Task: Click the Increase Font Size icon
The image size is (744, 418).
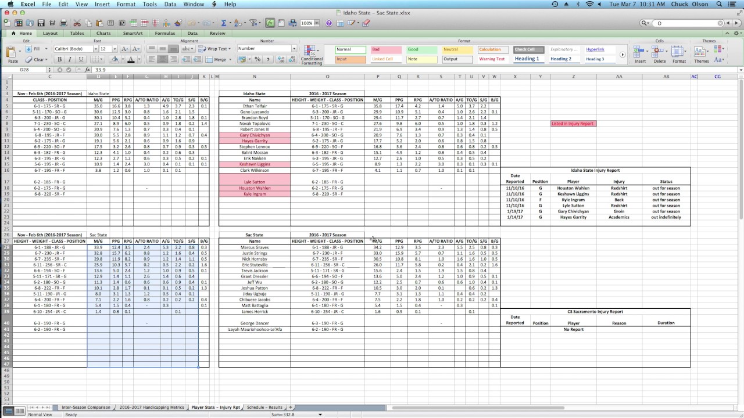Action: point(124,49)
